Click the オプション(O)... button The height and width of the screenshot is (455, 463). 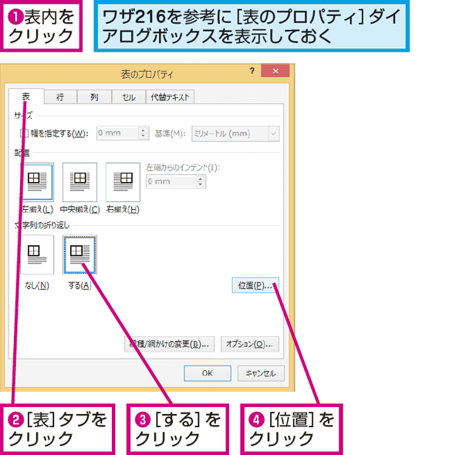[x=250, y=344]
